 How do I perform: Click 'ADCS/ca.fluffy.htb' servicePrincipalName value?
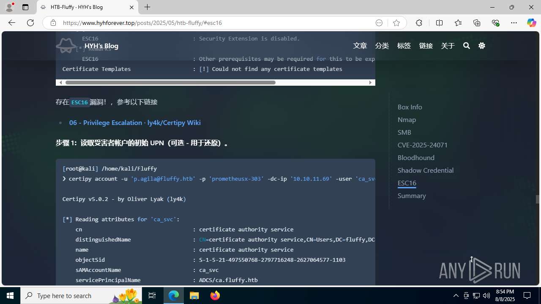[228, 280]
